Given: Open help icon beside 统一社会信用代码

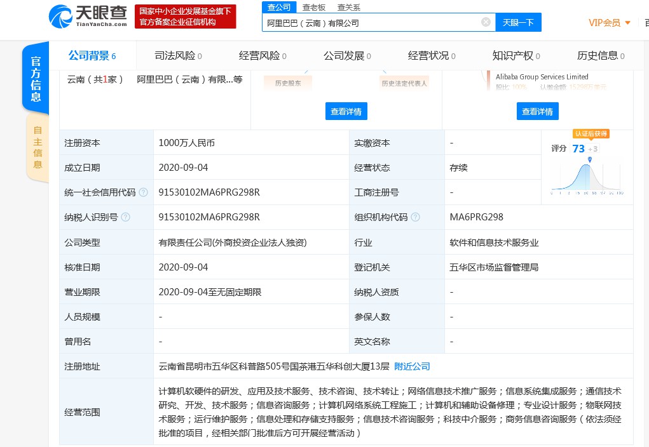Looking at the screenshot, I should (x=143, y=192).
